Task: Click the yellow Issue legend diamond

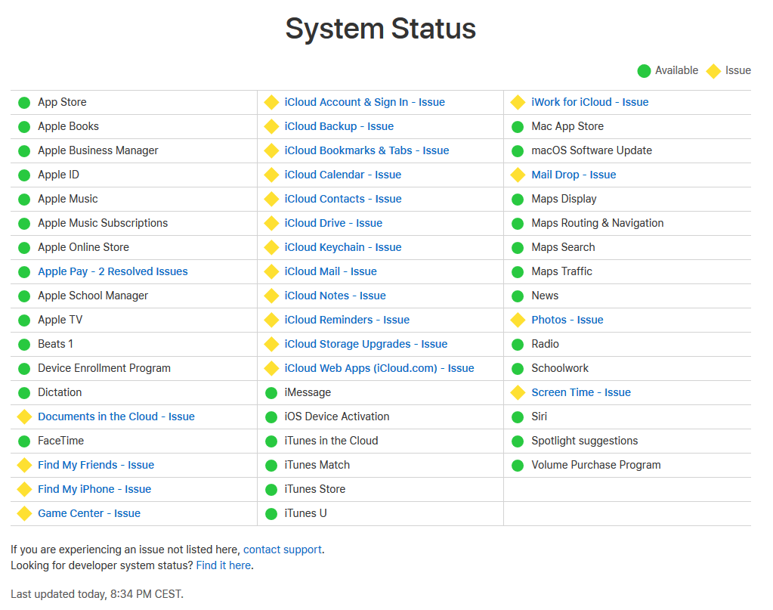Action: [713, 71]
